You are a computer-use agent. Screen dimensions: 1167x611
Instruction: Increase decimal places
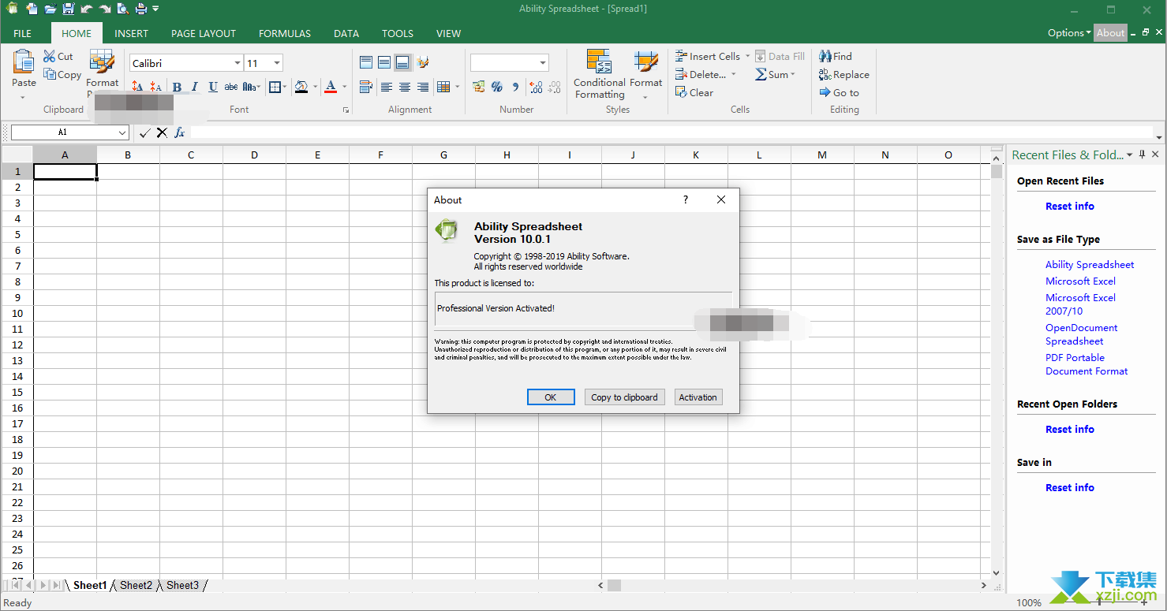point(536,87)
